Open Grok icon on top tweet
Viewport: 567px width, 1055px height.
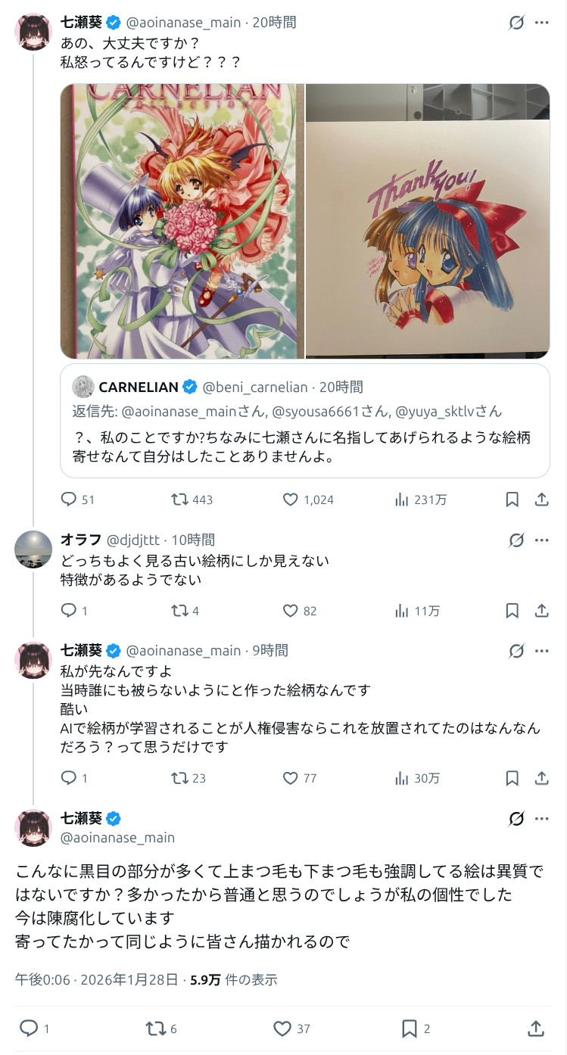pos(516,23)
